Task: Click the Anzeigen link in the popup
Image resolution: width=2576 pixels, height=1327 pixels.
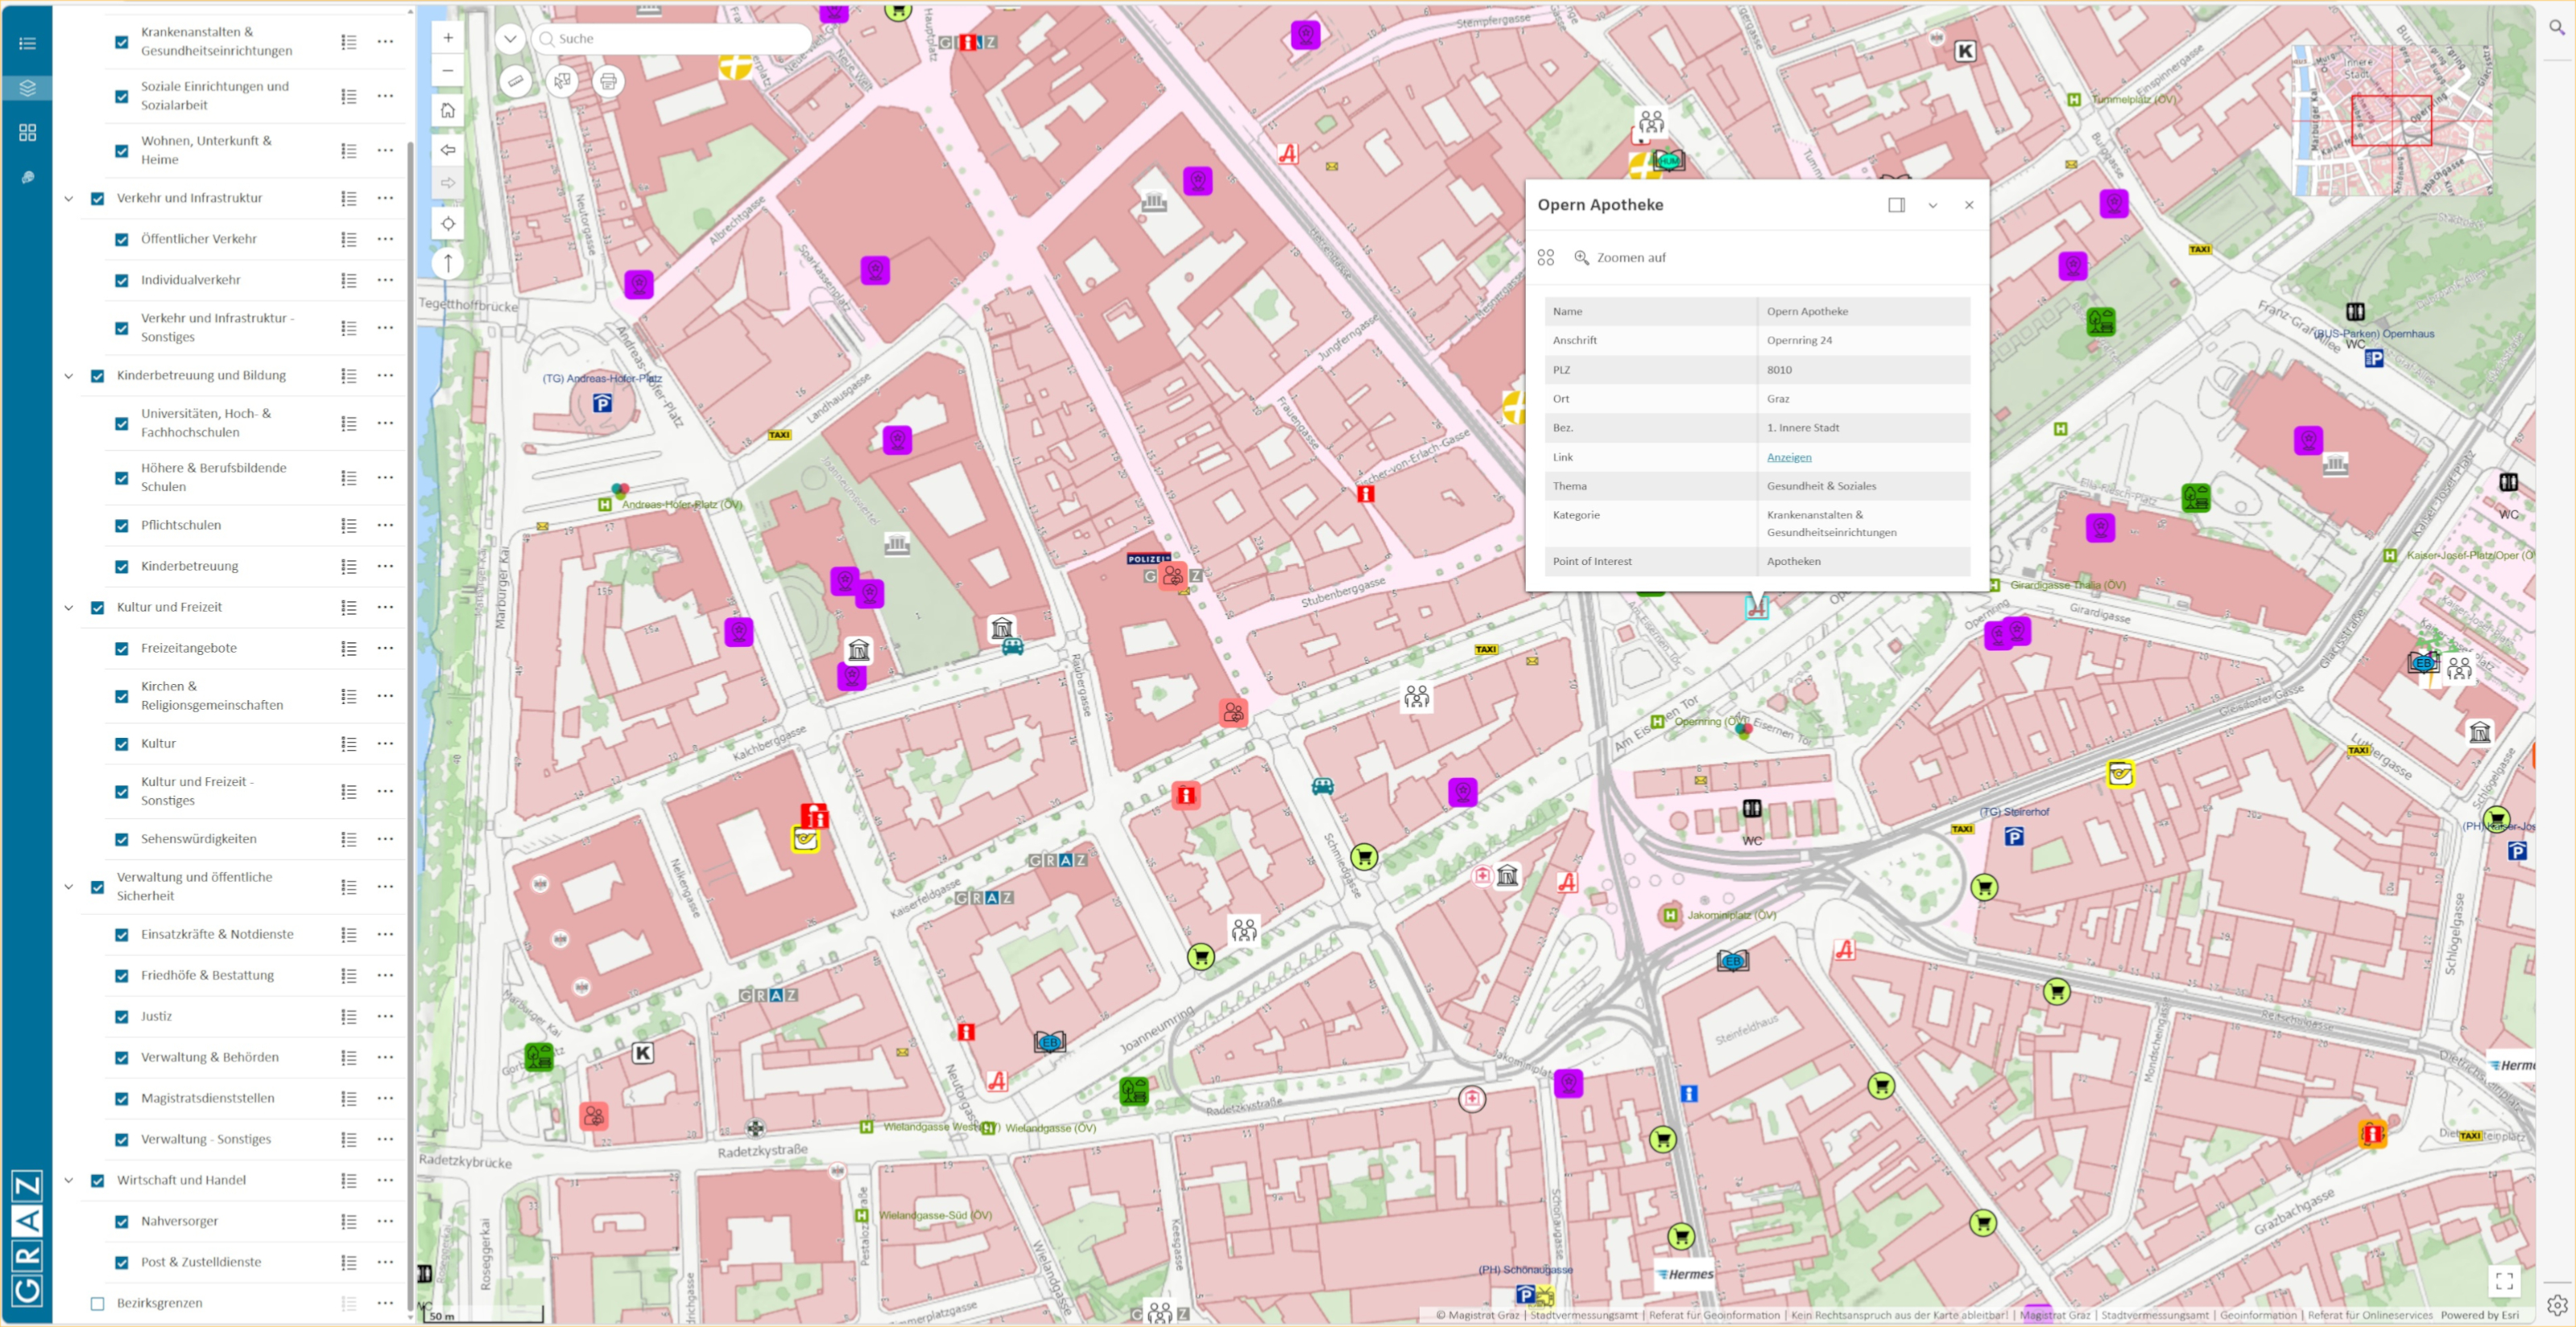Action: click(1789, 458)
